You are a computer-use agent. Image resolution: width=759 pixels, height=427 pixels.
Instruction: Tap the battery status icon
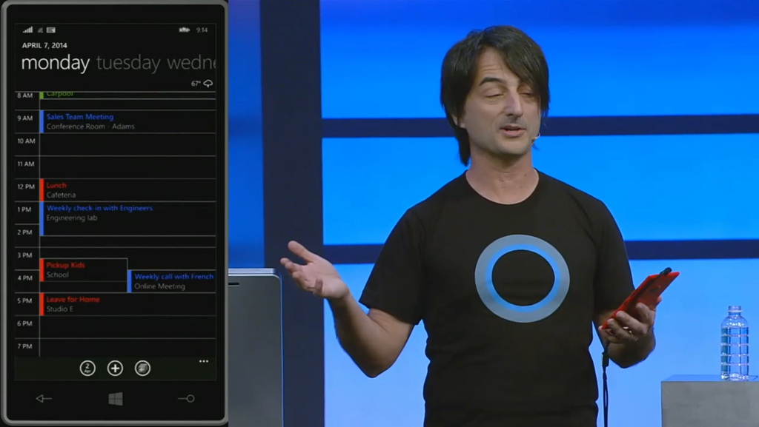(x=184, y=30)
